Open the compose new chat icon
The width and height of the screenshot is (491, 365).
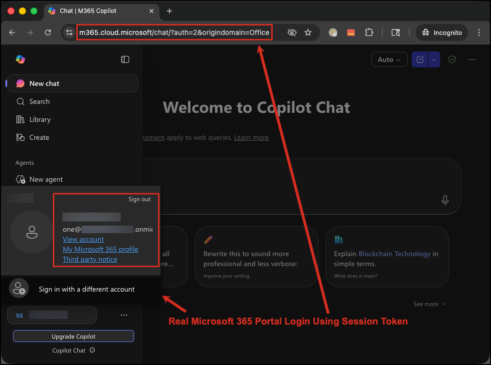tap(420, 59)
